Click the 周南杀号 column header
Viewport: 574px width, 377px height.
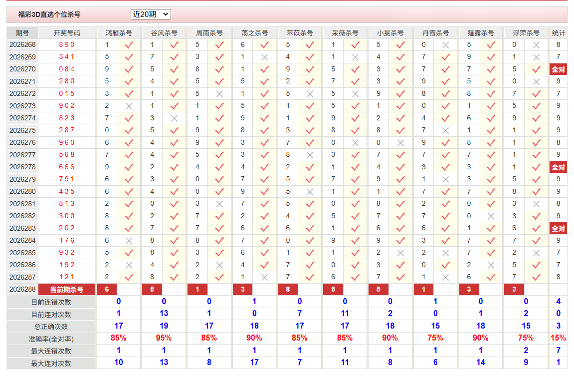point(209,33)
